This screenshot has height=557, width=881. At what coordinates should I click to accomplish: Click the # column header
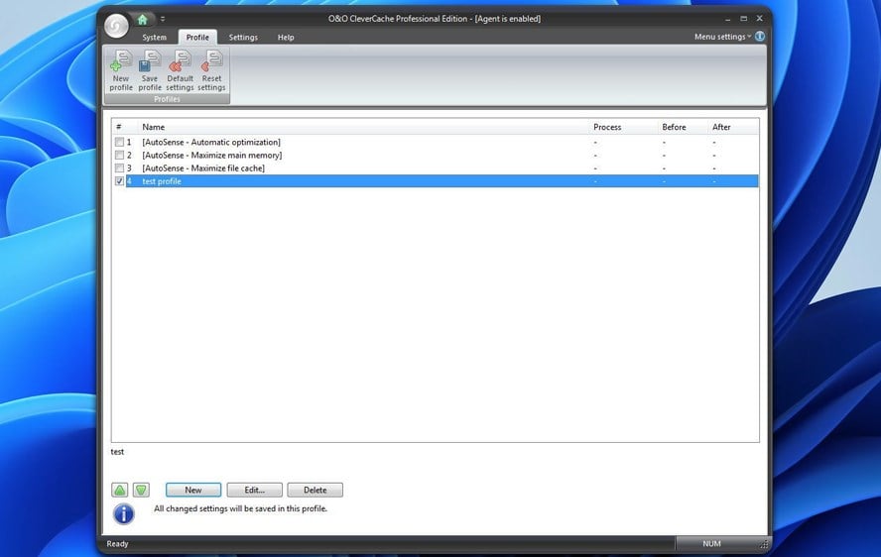[x=125, y=127]
